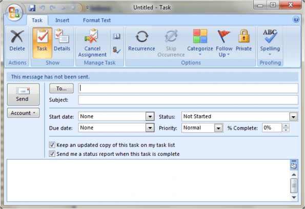Expand the Spelling dropdown arrow
The image size is (305, 209).
[x=270, y=55]
